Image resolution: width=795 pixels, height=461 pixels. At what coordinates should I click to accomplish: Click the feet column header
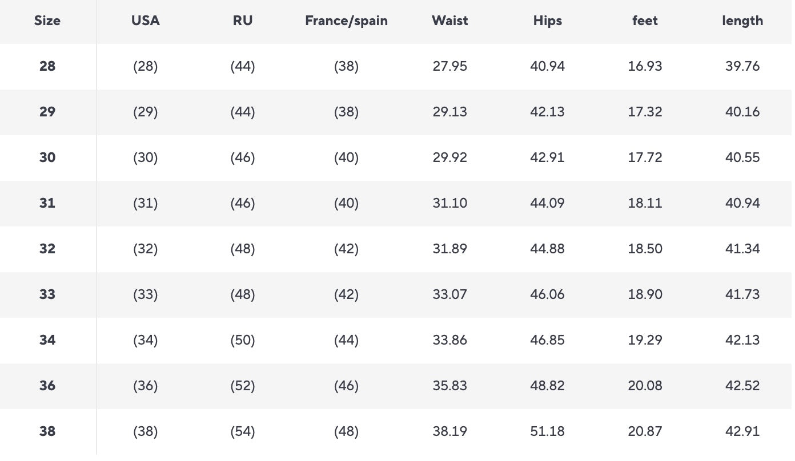[645, 21]
